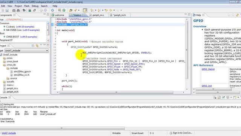Click Collapse All icon in Project panel

pos(33,46)
